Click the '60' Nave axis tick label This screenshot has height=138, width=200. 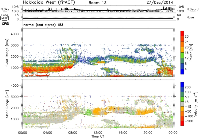179,15
